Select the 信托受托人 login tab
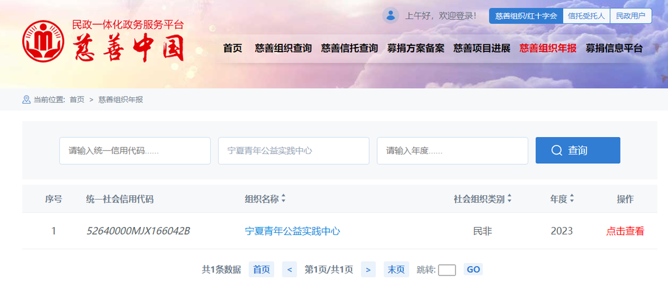This screenshot has height=308, width=668. click(586, 16)
